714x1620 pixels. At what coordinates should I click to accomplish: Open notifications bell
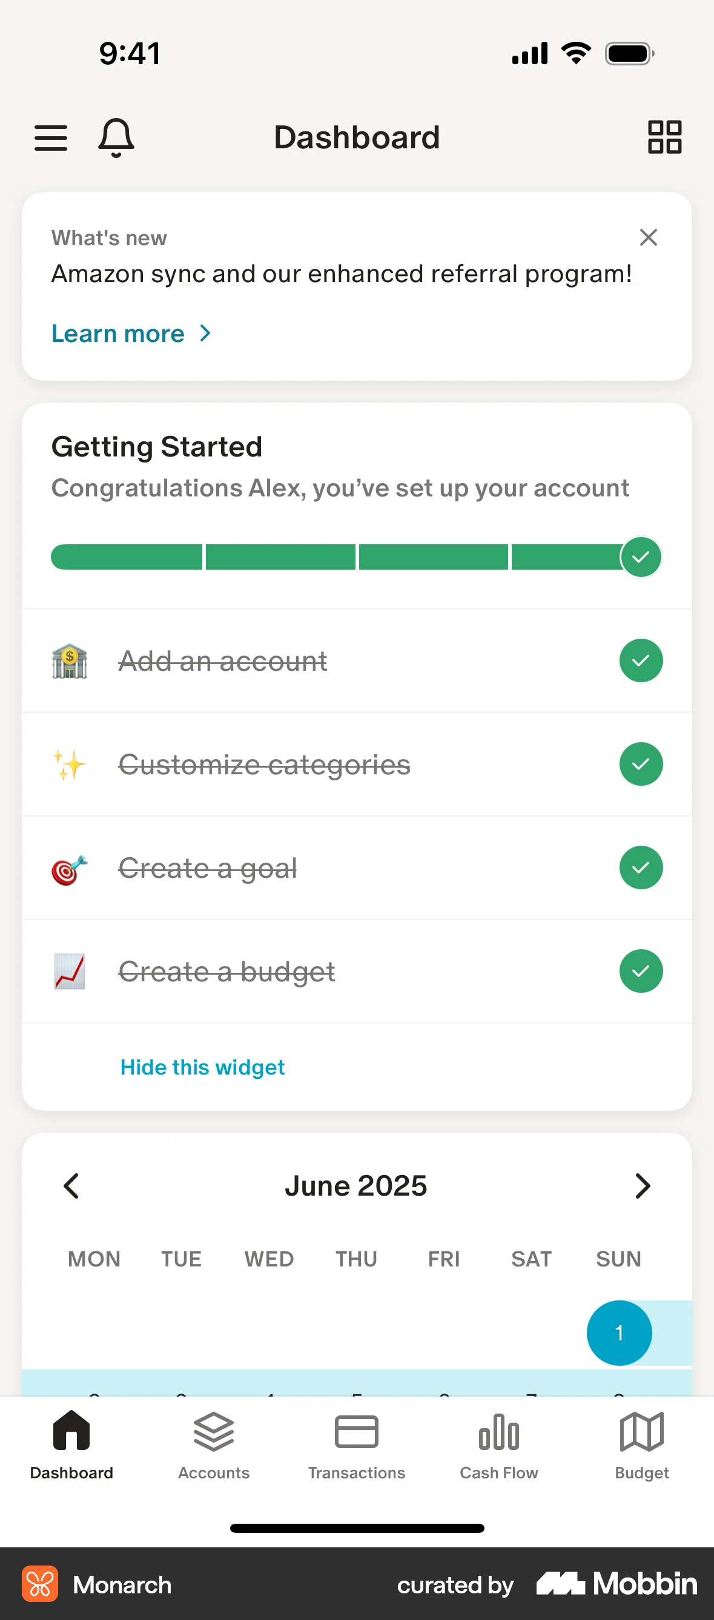[116, 137]
